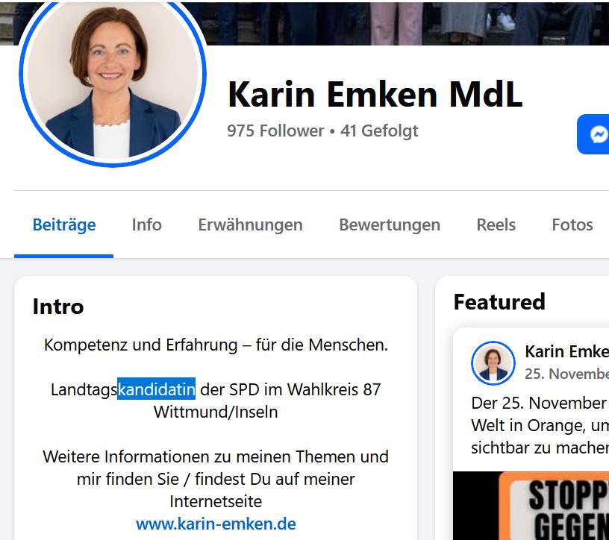Click the Featured post text about 25. November
The height and width of the screenshot is (540, 609).
[x=540, y=425]
